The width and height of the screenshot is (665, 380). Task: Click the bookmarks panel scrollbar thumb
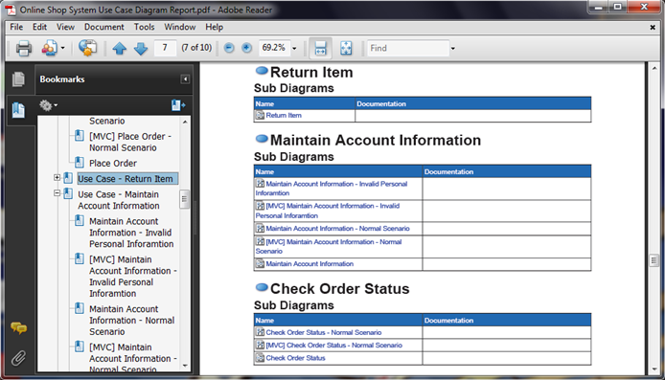(x=185, y=199)
